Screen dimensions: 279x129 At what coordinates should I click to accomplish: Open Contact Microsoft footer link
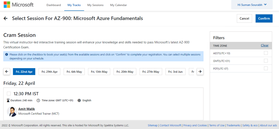point(170,125)
